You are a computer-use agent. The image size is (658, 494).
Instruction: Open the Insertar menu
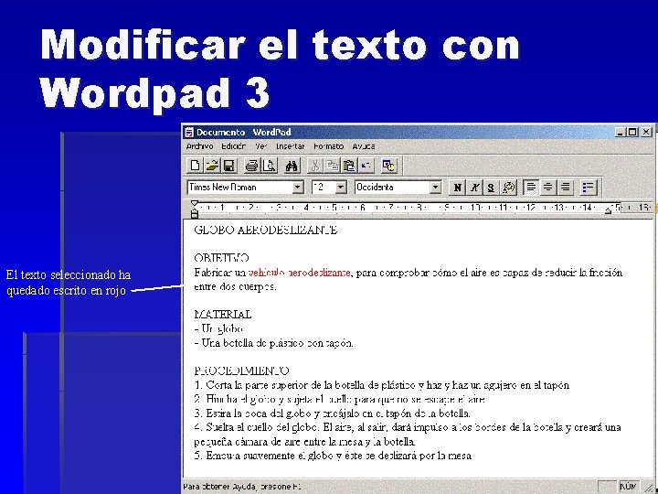click(290, 146)
